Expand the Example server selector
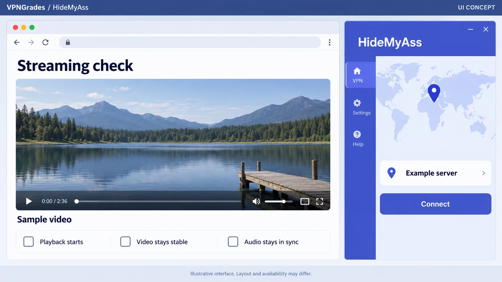The height and width of the screenshot is (282, 502). [x=436, y=173]
